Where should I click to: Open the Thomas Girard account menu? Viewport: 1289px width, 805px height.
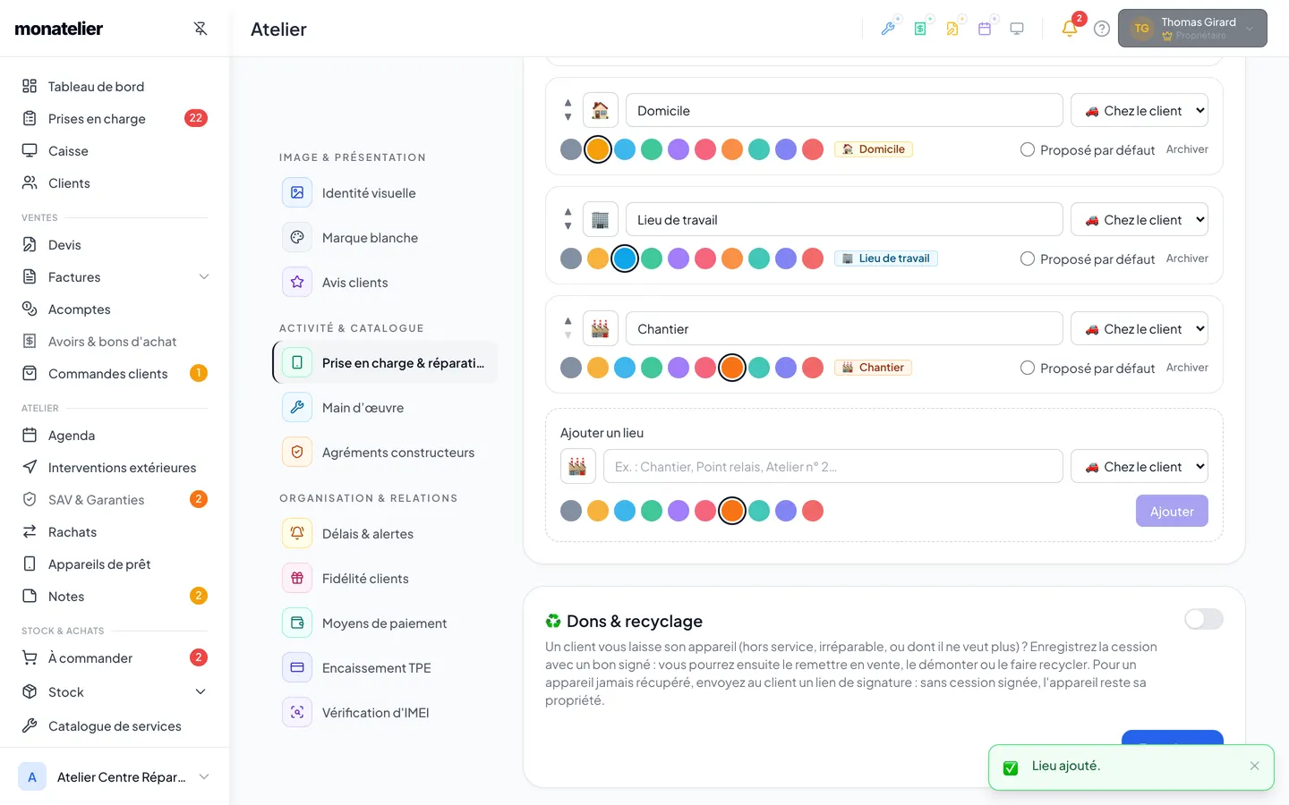[x=1192, y=29]
